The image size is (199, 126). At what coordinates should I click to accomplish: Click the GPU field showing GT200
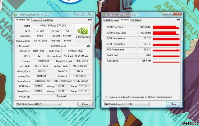tap(40, 31)
